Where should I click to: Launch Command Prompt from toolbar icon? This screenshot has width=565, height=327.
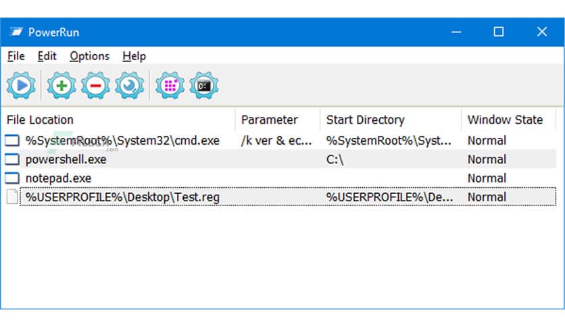(x=204, y=85)
